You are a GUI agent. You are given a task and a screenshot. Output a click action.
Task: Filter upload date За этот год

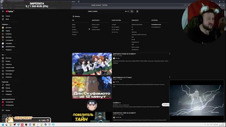tap(114, 32)
